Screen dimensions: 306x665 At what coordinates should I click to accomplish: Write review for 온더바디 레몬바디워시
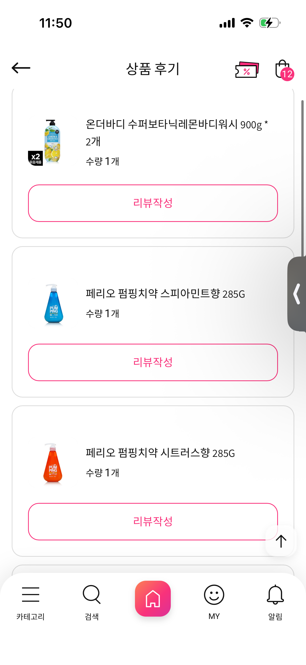153,203
